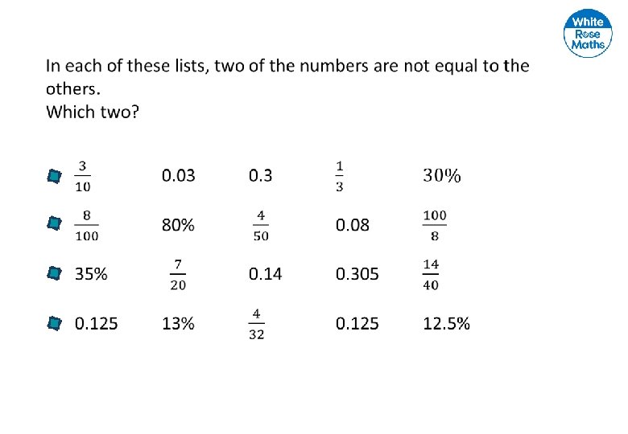
Task: Click the teal bullet before the fourth row
Action: coord(55,323)
